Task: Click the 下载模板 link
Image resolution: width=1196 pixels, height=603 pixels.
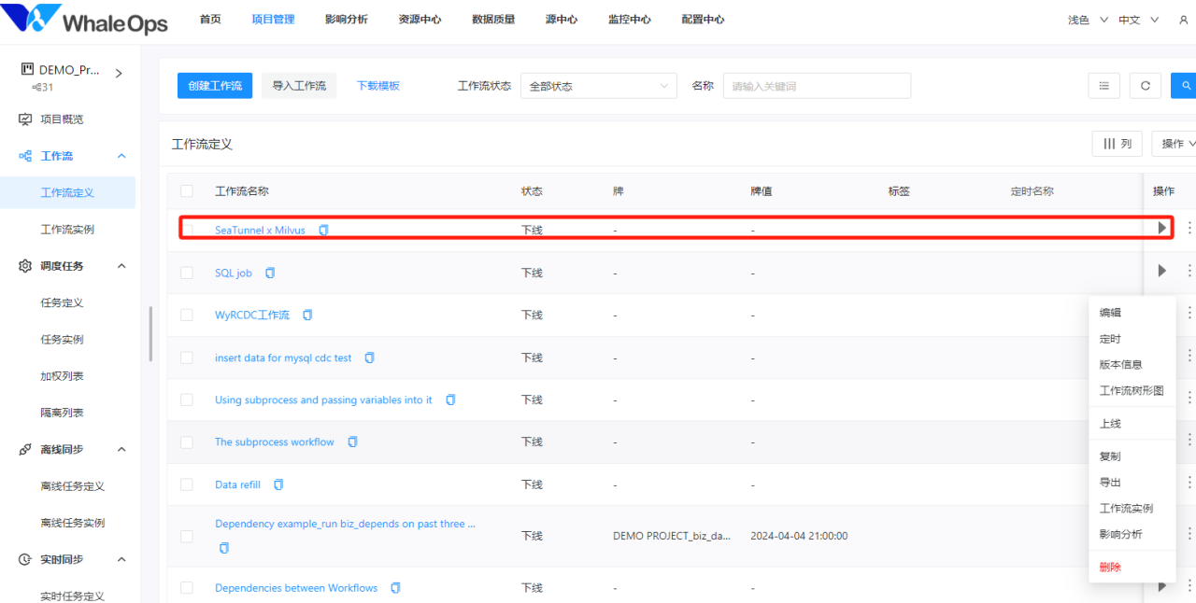Action: [378, 86]
